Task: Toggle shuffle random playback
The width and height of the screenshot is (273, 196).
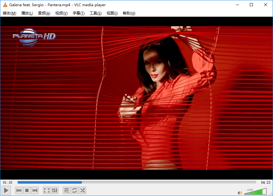Action: [x=83, y=190]
